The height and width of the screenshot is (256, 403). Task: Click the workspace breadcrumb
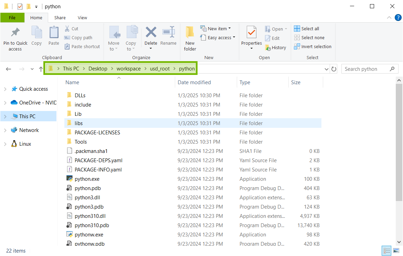click(128, 69)
